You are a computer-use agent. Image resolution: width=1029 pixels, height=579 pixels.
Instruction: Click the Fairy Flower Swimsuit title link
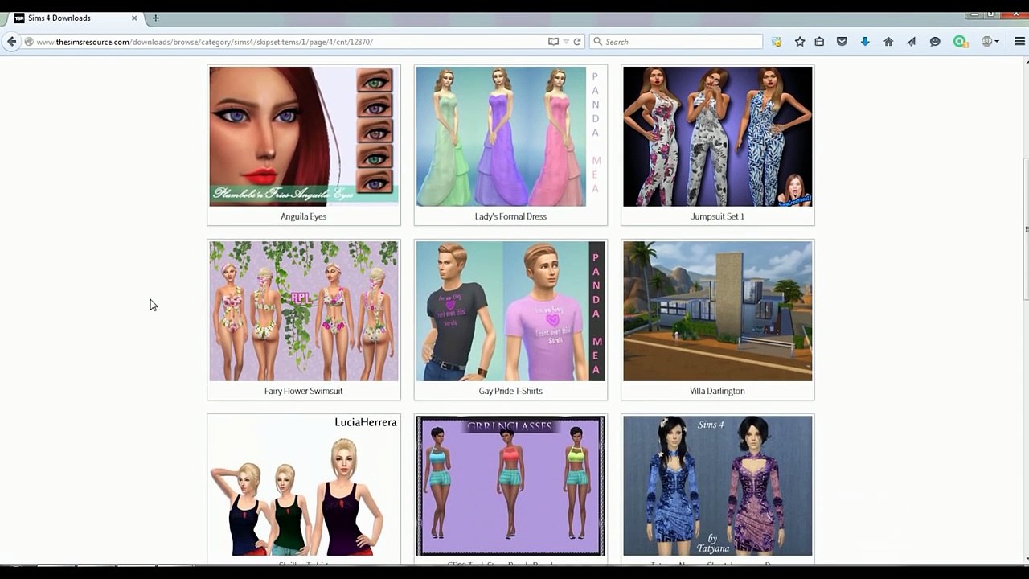[x=303, y=391]
